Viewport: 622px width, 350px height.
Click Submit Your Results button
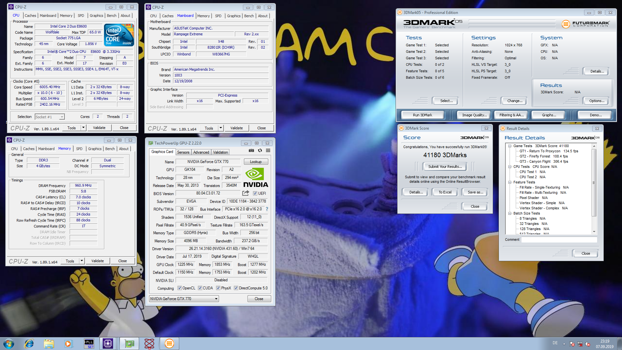pyautogui.click(x=445, y=167)
